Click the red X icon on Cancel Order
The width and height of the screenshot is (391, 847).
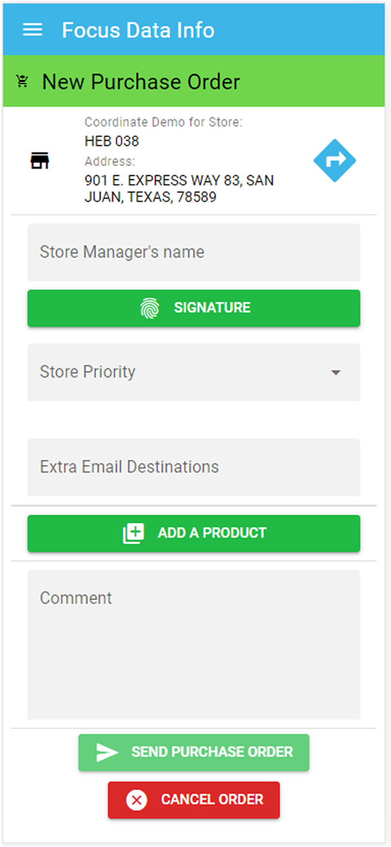click(135, 800)
